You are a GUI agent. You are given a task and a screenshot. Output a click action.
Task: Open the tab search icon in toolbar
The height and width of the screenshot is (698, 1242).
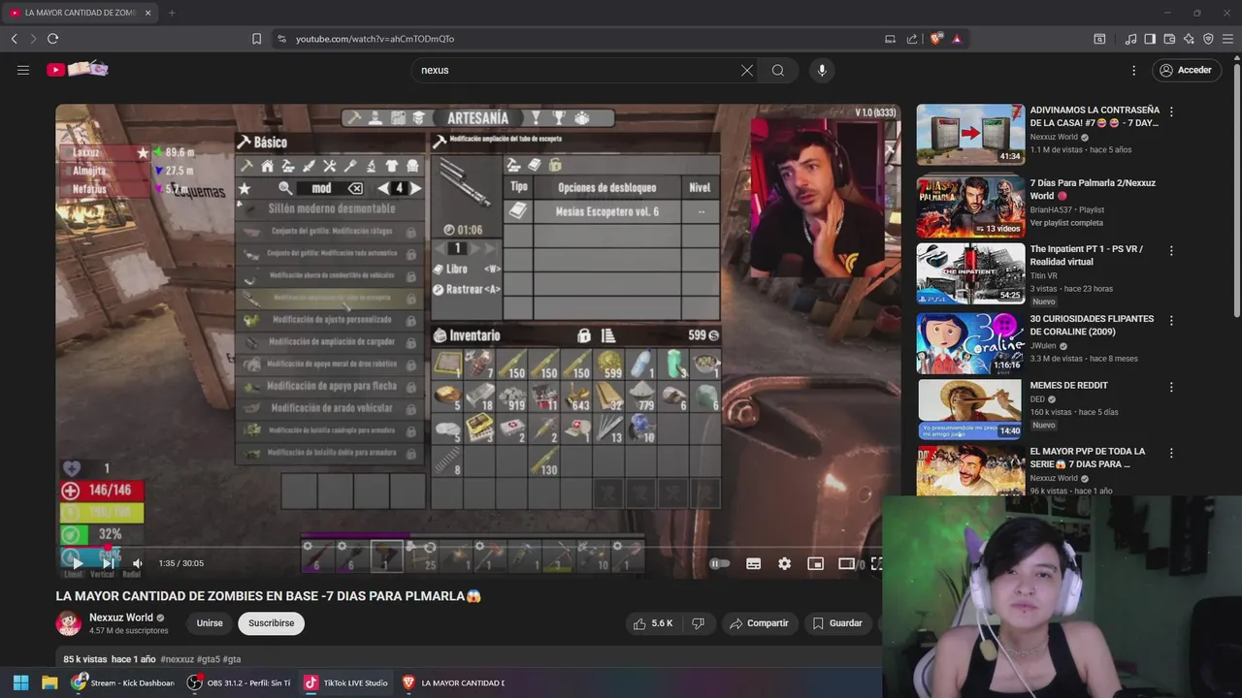tap(1099, 39)
